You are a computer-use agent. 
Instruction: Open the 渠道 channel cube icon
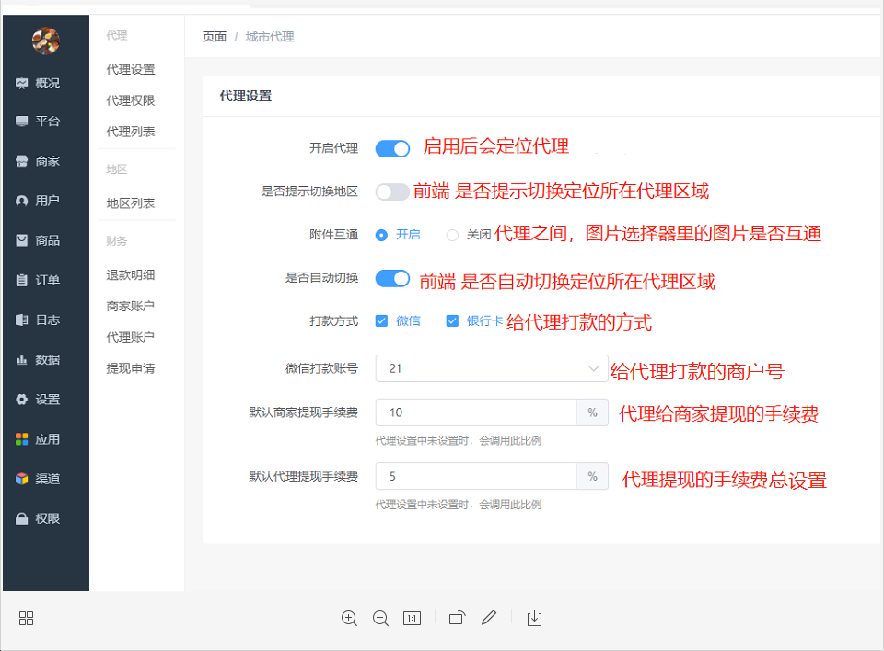[x=21, y=479]
